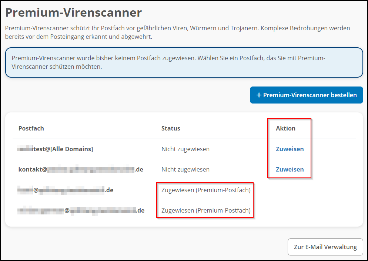Select the Premium-Virenscanner page heading

point(73,12)
